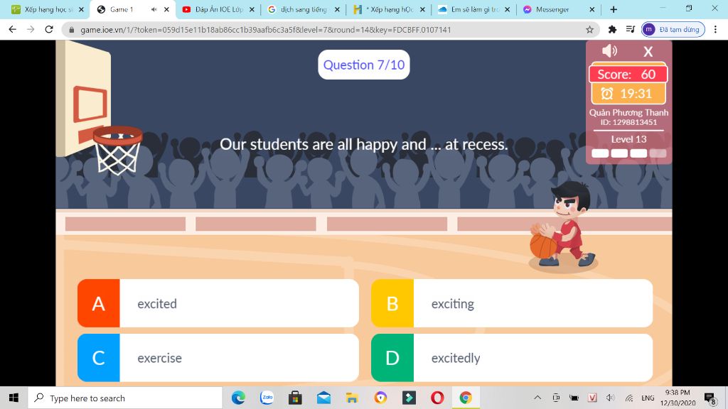Viewport: 728px width, 409px height.
Task: Open the Windows Start menu
Action: [14, 398]
